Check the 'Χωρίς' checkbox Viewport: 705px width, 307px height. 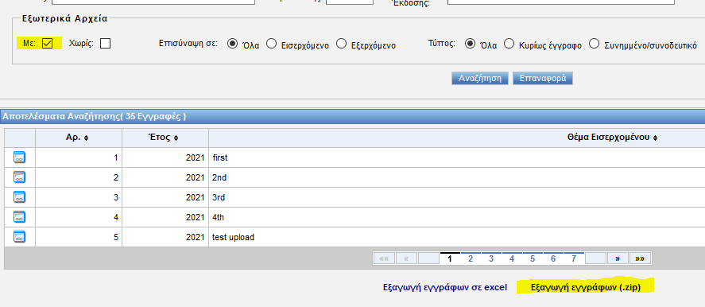point(105,43)
